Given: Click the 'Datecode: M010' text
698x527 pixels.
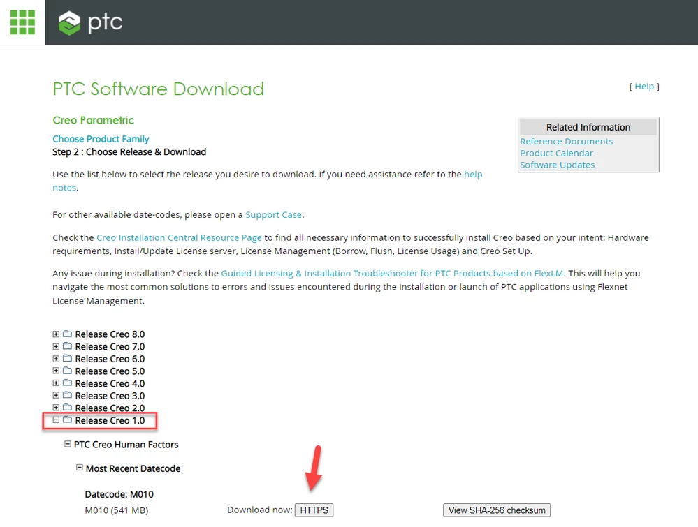Looking at the screenshot, I should 119,494.
